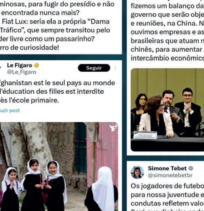Open the conference meeting photo
The height and width of the screenshot is (211, 204).
click(167, 110)
